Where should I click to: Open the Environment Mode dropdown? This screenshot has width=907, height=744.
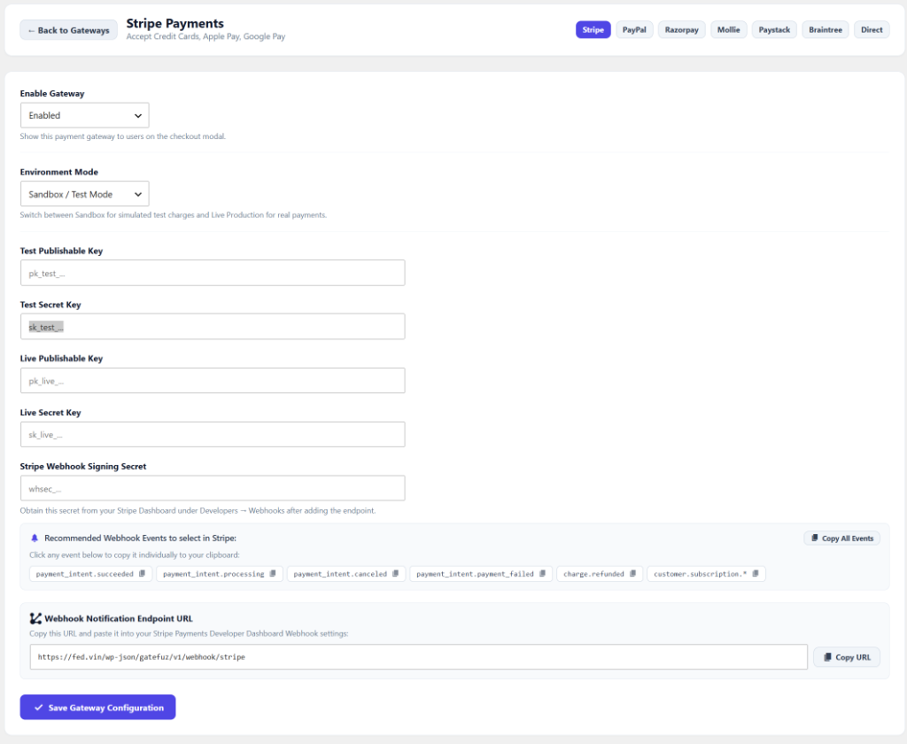coord(84,194)
